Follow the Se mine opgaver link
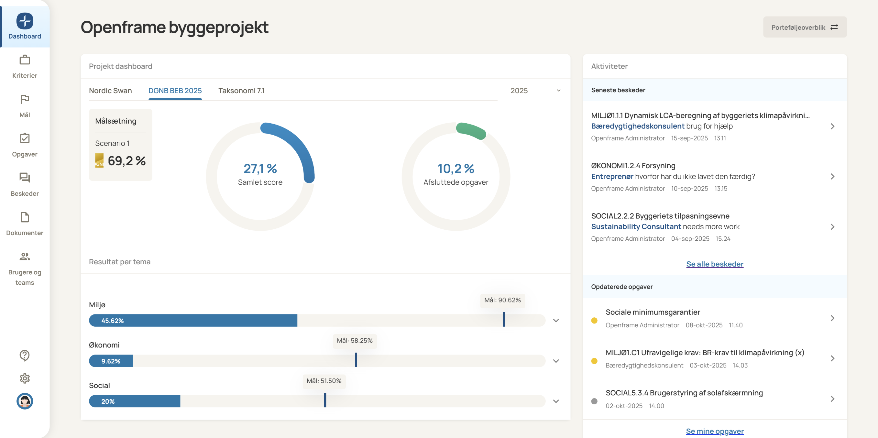The width and height of the screenshot is (878, 438). [714, 431]
